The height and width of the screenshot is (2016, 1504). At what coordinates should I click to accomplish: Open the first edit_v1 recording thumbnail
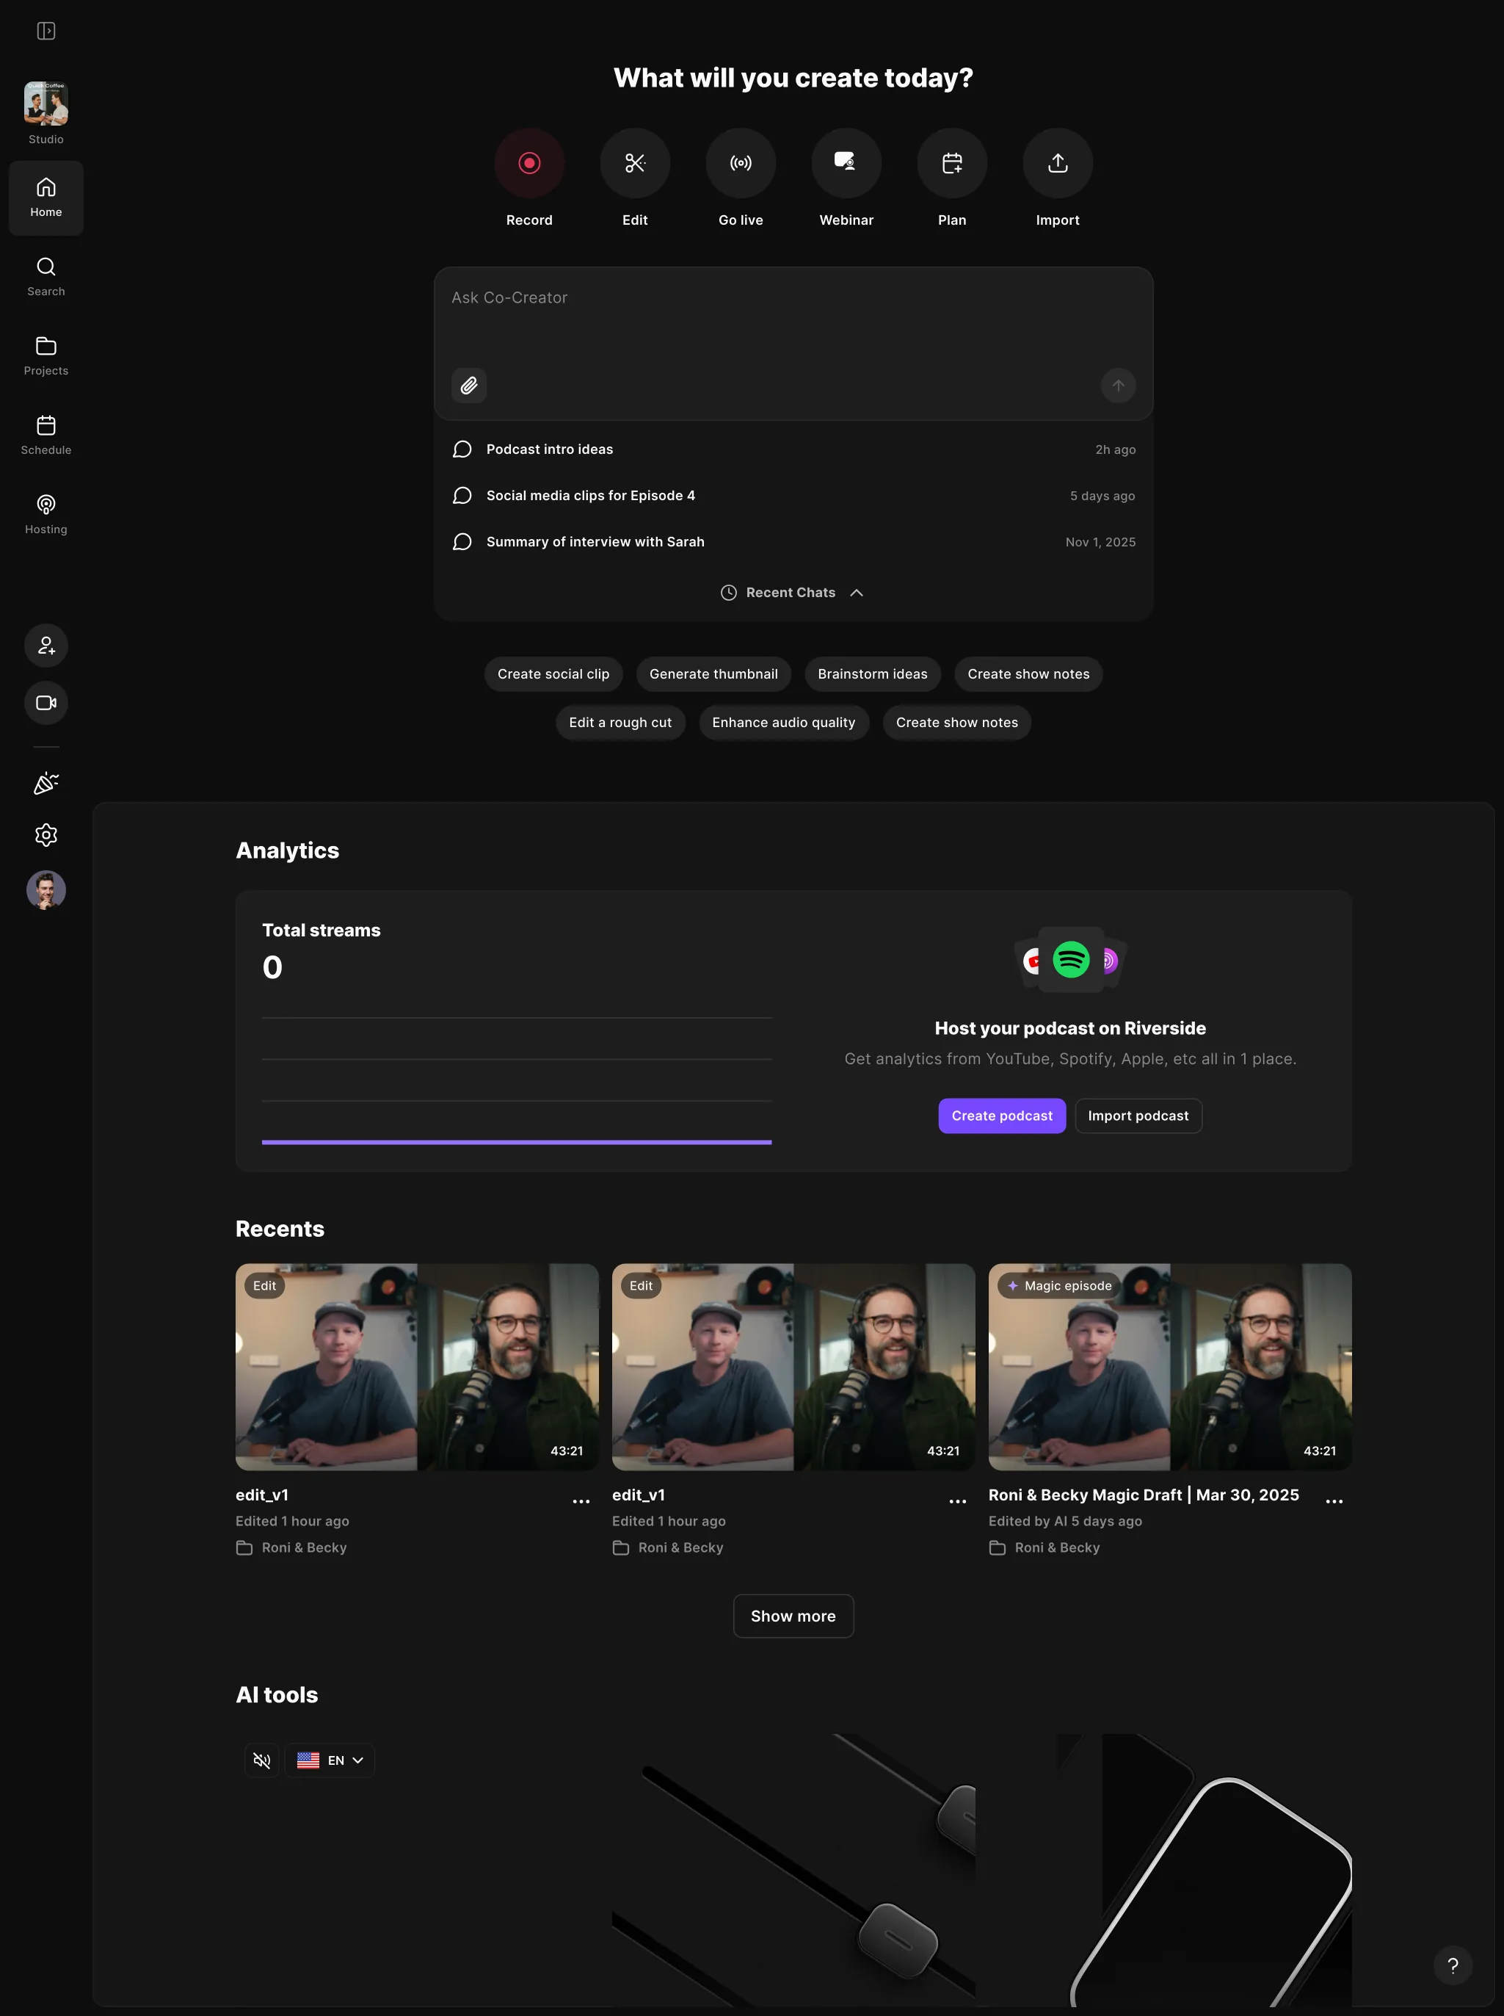click(x=417, y=1367)
